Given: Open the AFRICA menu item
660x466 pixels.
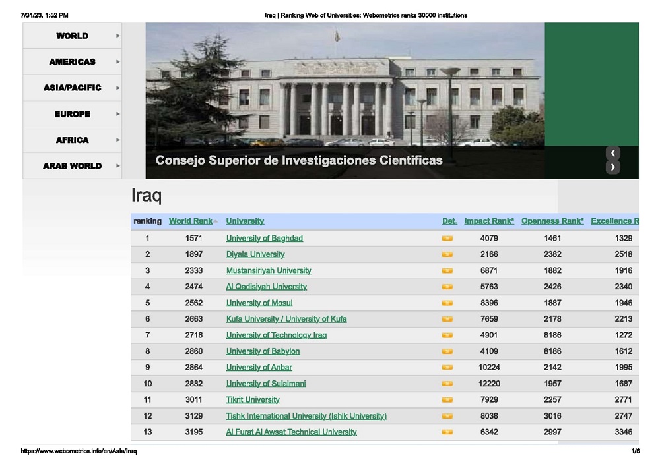Looking at the screenshot, I should tap(72, 140).
